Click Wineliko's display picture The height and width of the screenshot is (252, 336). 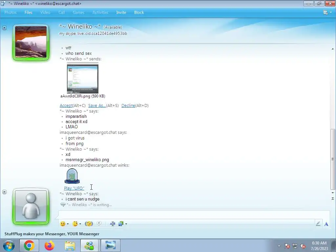point(31,42)
